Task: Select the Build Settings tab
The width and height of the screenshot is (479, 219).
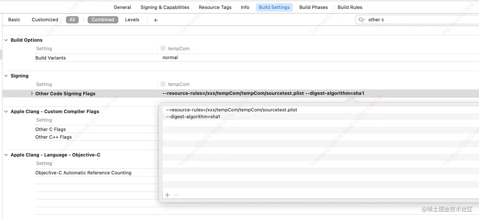Action: (274, 7)
